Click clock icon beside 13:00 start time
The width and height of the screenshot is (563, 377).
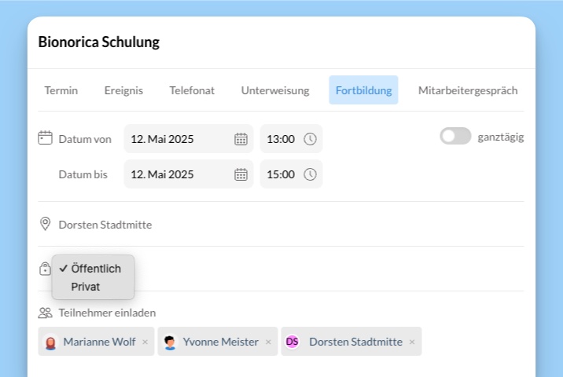[x=311, y=139]
